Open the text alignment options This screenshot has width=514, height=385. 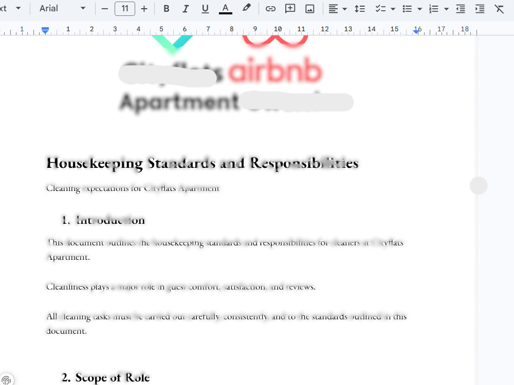(x=333, y=9)
